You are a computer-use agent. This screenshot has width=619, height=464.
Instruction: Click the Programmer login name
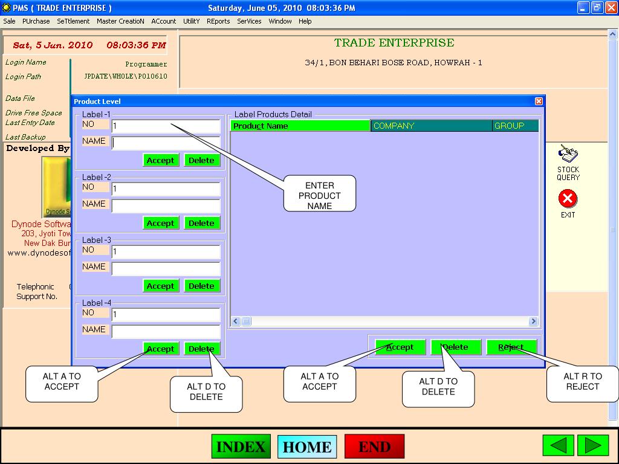[146, 64]
